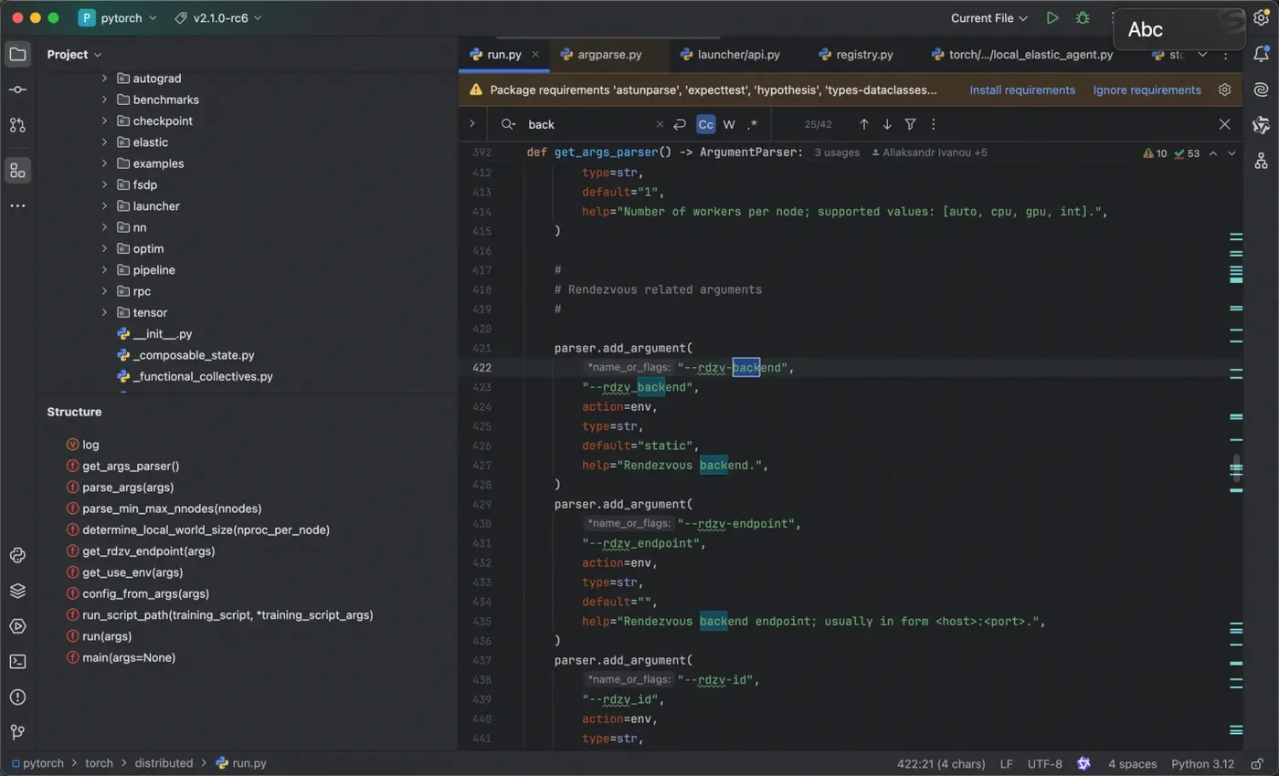Open editor tab options menu
Screen dimensions: 1279x776
click(x=1225, y=55)
